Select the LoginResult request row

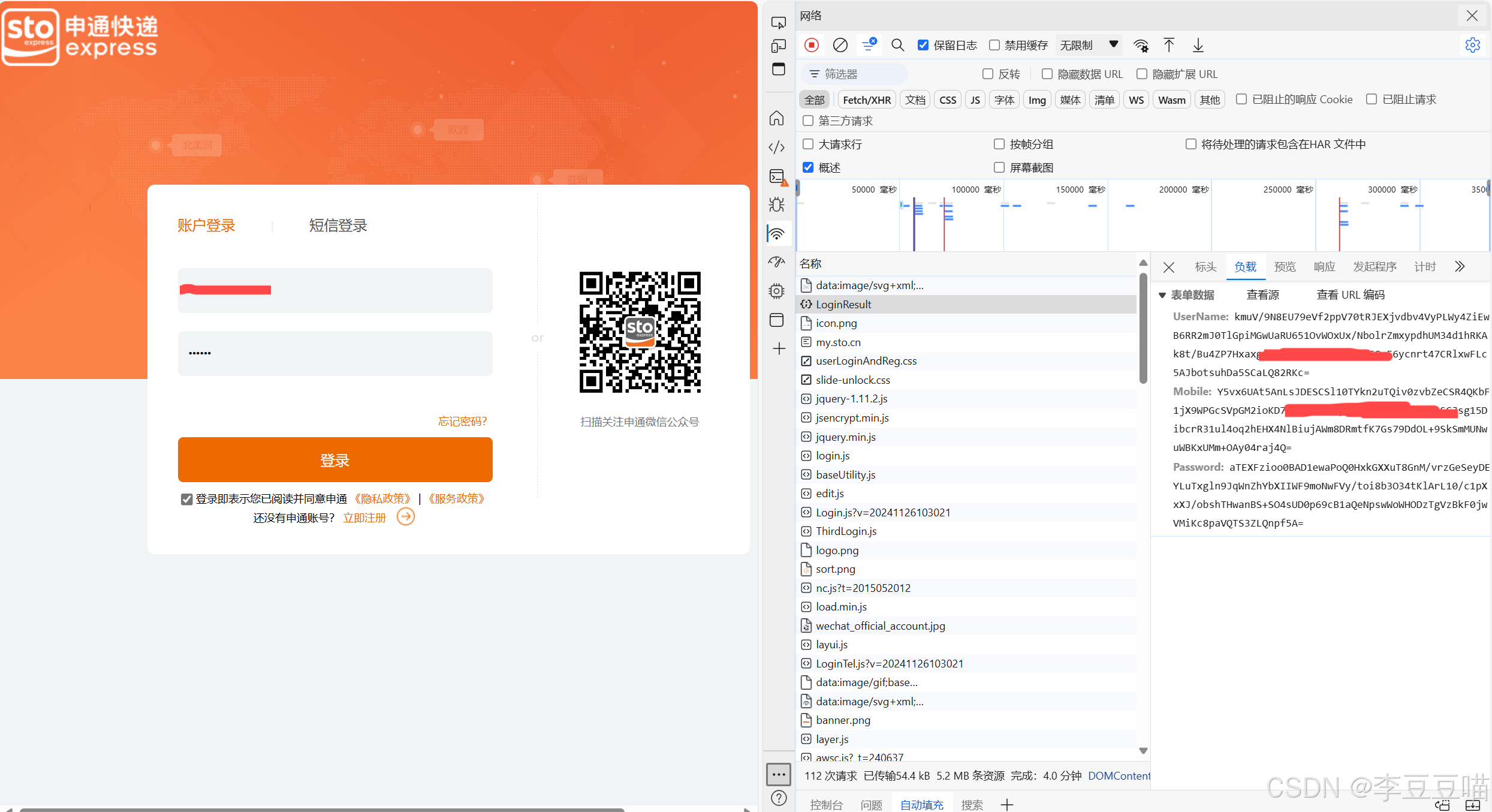966,304
